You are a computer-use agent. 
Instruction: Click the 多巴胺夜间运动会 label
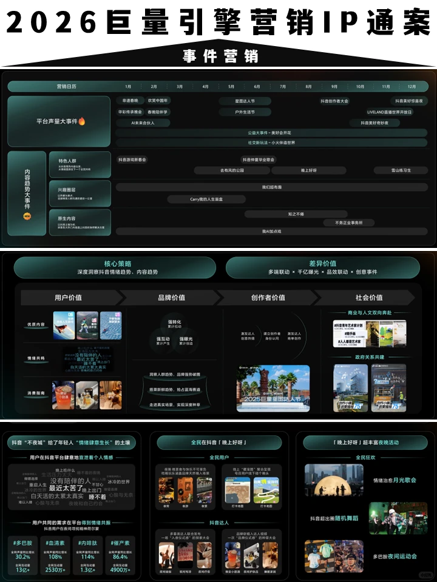tap(395, 557)
